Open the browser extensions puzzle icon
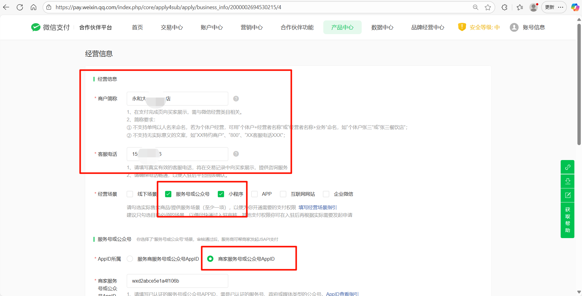The image size is (582, 296). point(504,7)
